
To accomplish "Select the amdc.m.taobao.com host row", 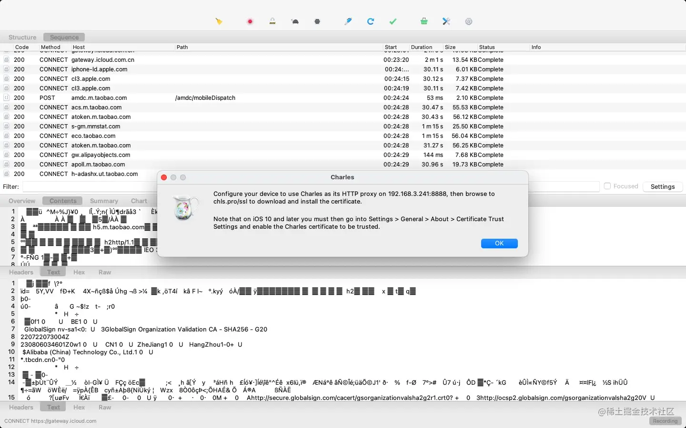I will coord(99,98).
